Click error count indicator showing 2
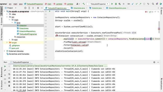The width and height of the screenshot is (163, 92). point(147,12)
